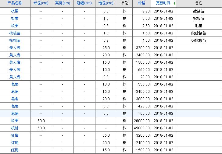The width and height of the screenshot is (222, 154).
Task: Click the 更新时间 column header text
Action: click(163, 3)
